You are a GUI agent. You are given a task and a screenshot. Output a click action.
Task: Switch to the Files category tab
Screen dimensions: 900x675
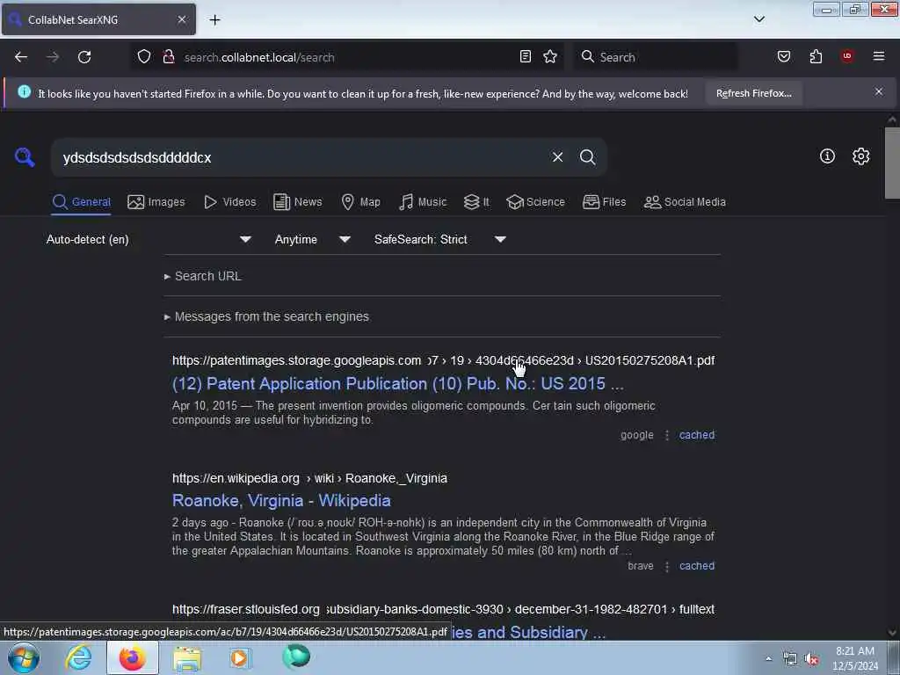(x=604, y=202)
